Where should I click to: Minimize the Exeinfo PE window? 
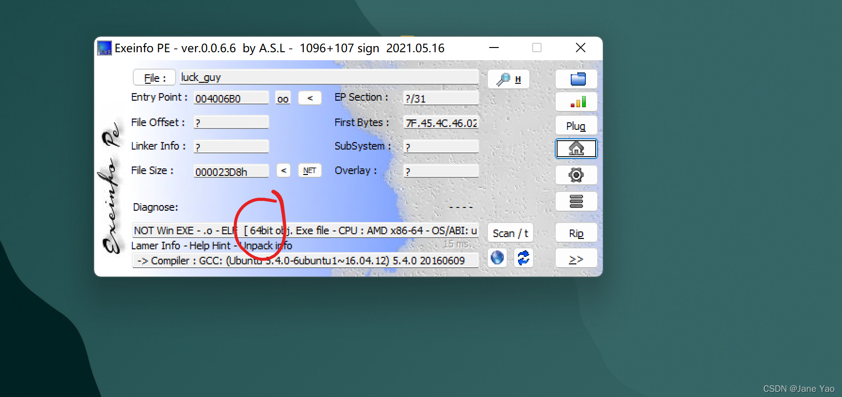[494, 48]
